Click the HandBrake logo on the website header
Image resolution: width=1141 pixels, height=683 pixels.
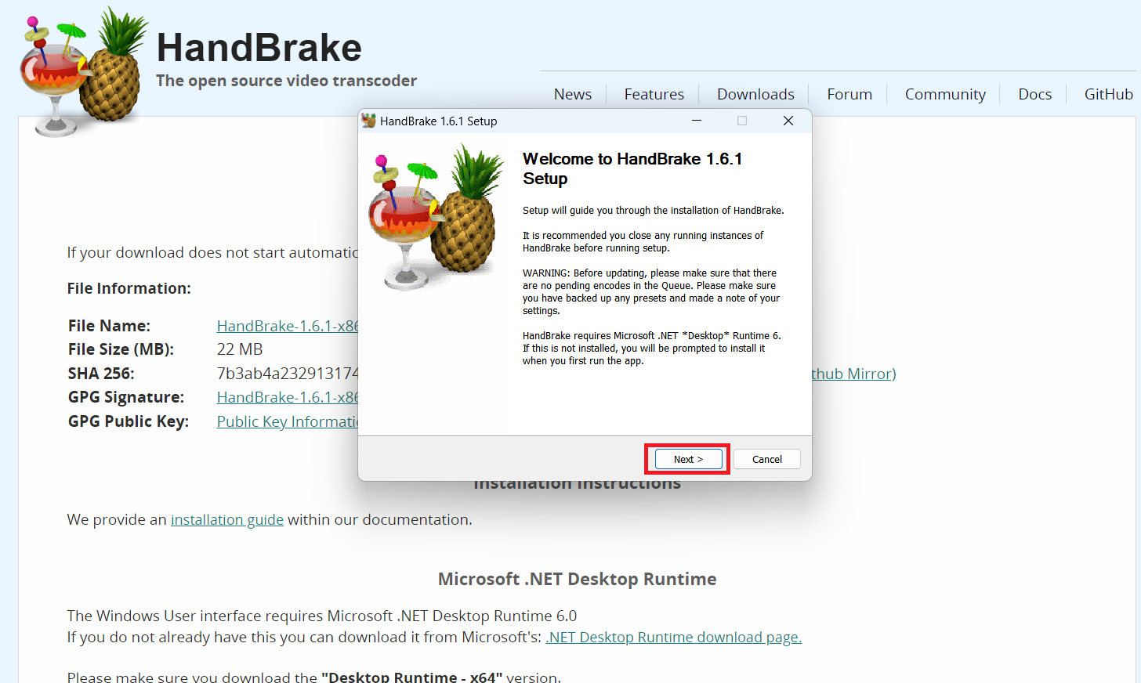click(x=83, y=72)
